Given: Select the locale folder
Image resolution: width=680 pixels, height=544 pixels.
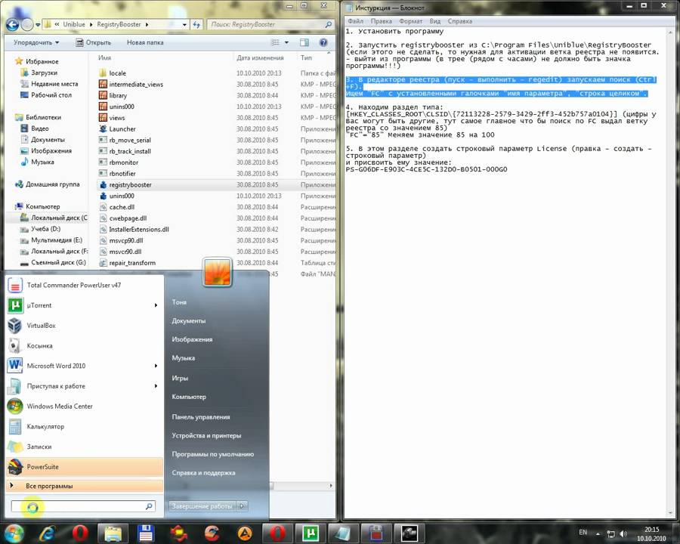Looking at the screenshot, I should tap(118, 73).
